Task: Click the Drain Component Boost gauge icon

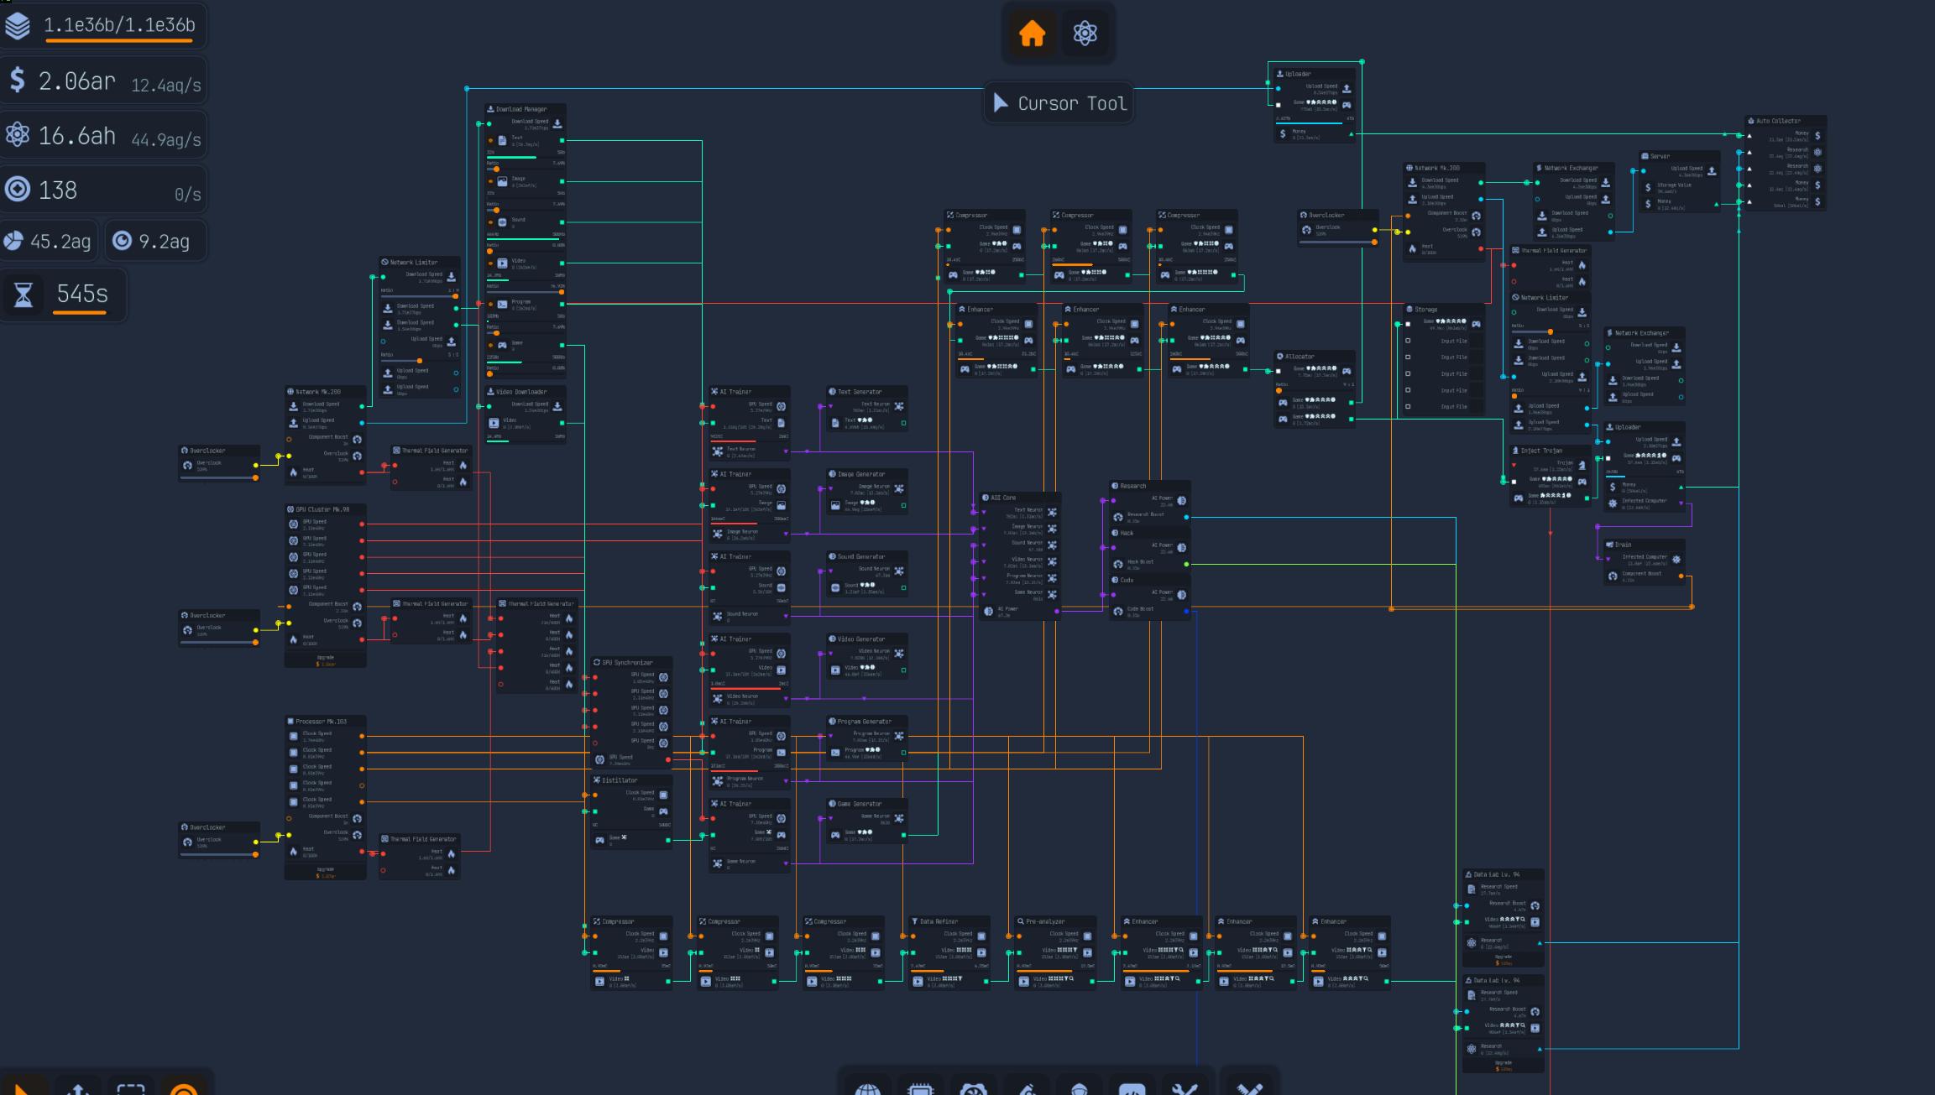Action: [x=1613, y=576]
